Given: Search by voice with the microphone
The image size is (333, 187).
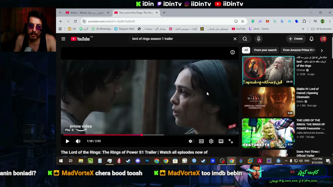Looking at the screenshot, I should [x=259, y=39].
